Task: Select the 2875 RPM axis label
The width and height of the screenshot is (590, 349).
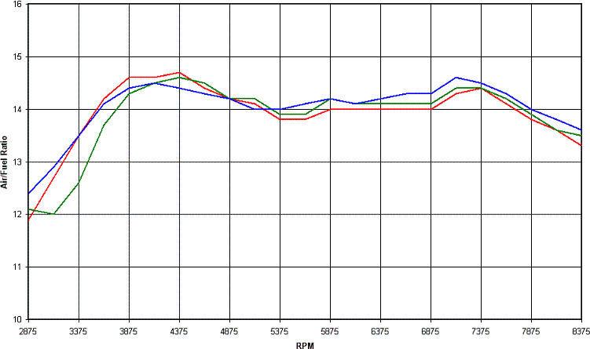Action: tap(28, 330)
